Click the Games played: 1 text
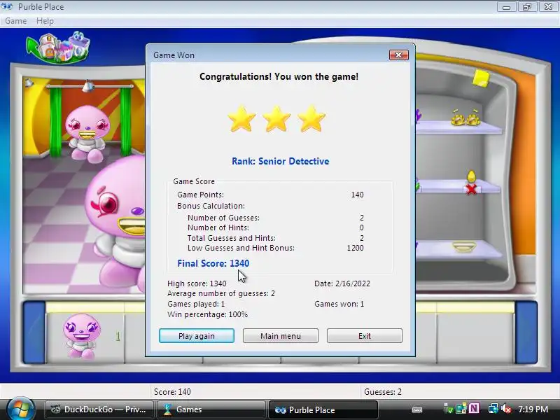 [x=196, y=304]
